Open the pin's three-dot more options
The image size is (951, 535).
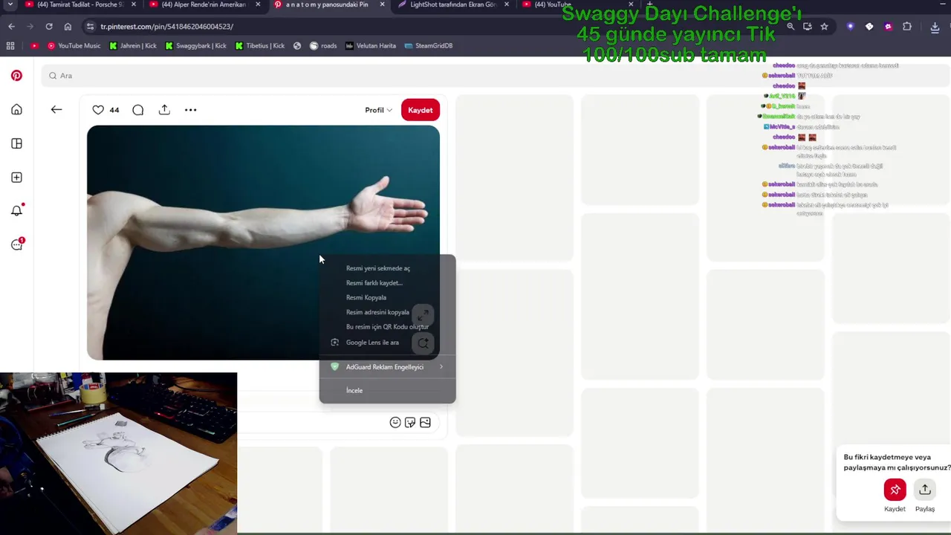(191, 110)
